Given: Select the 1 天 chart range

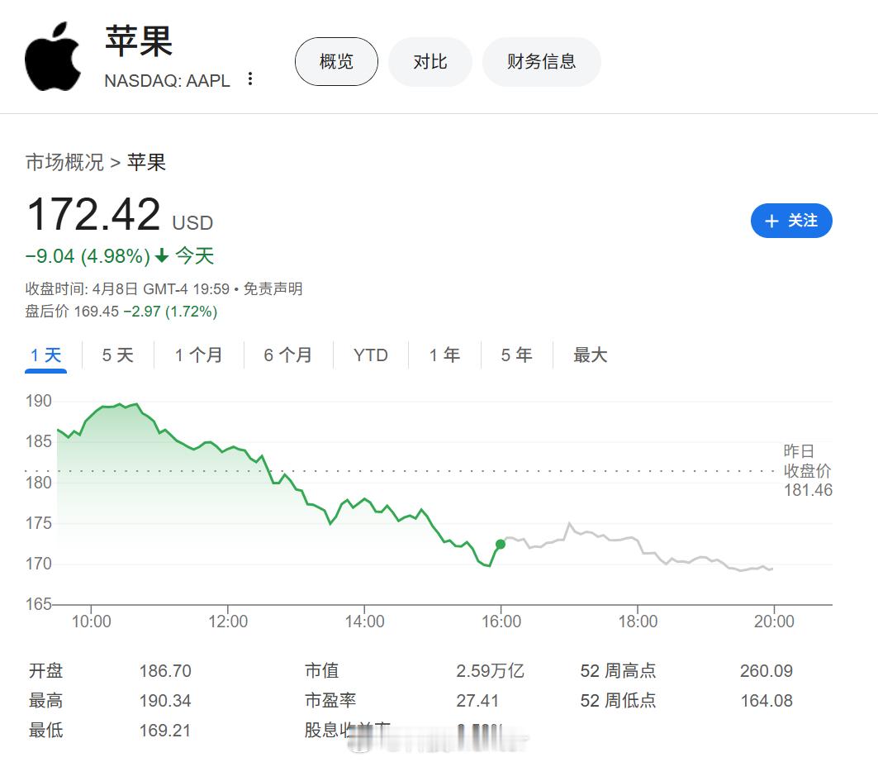Looking at the screenshot, I should [46, 355].
